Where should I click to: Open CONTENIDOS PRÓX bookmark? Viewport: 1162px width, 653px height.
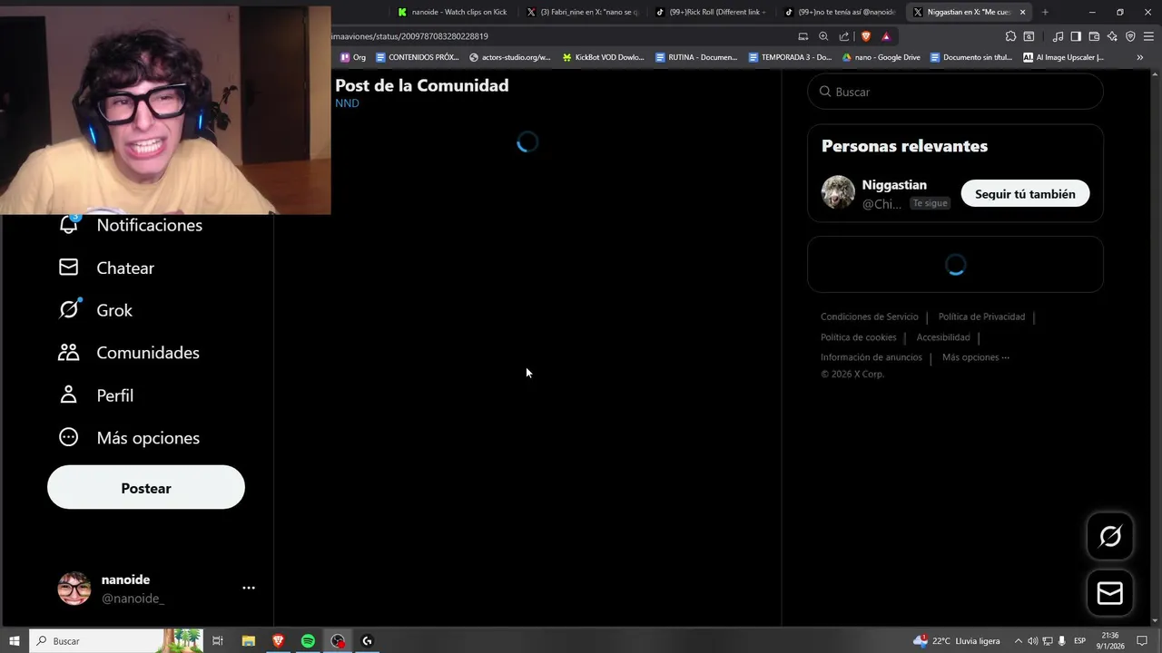tap(418, 57)
